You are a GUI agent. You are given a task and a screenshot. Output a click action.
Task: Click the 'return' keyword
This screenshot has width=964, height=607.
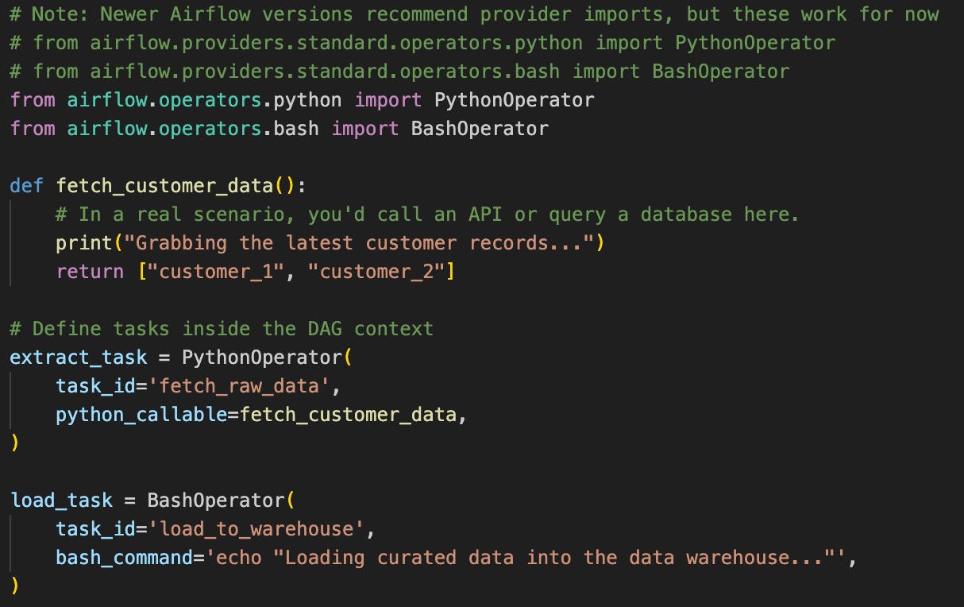click(x=90, y=272)
